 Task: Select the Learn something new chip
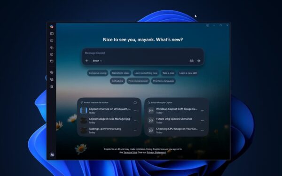(x=146, y=73)
